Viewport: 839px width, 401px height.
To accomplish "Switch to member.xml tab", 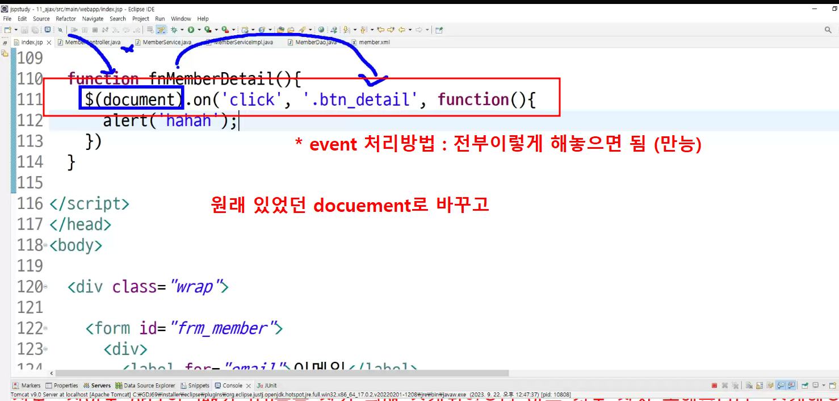I will click(370, 42).
